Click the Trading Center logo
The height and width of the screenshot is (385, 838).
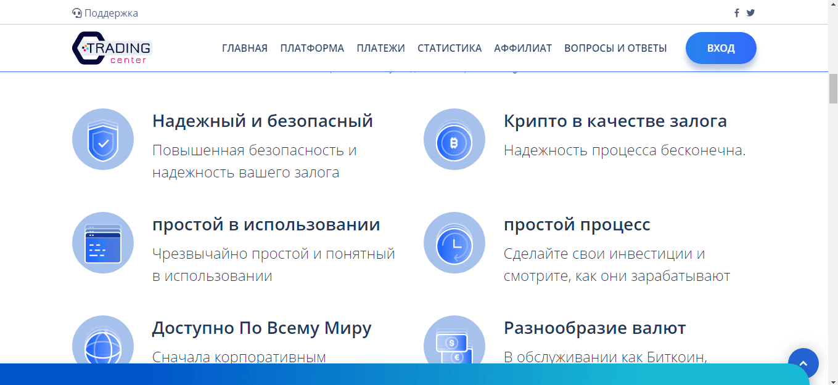point(112,48)
